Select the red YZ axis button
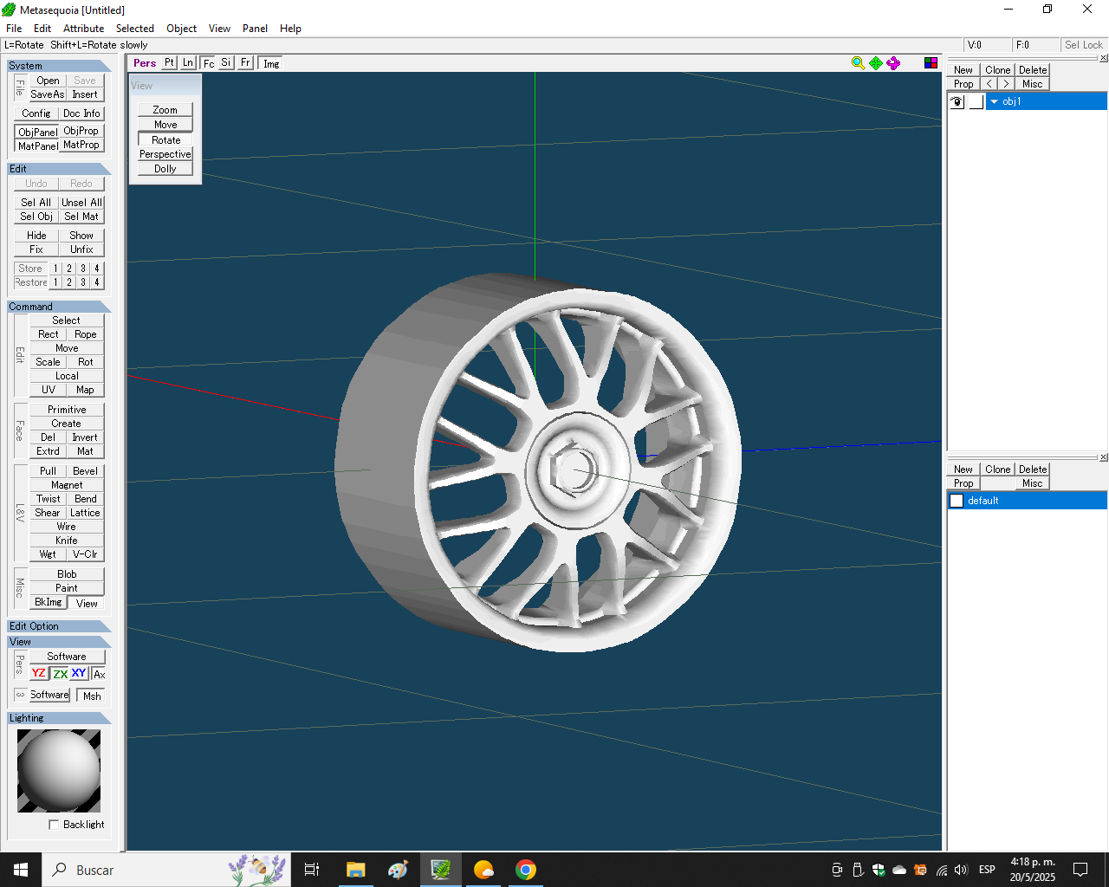The height and width of the screenshot is (887, 1109). point(39,673)
